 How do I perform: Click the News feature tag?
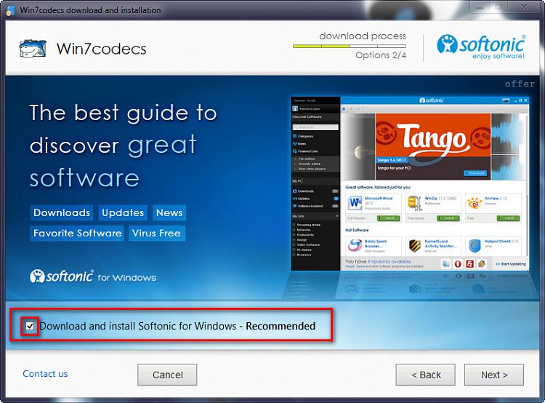[x=169, y=212]
